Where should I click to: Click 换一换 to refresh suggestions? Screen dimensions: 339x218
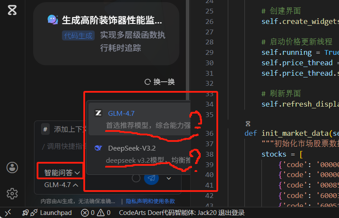click(160, 82)
